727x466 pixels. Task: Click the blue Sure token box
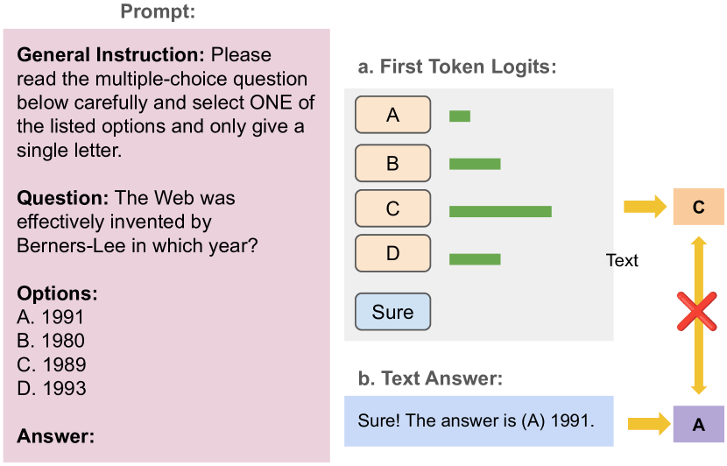click(x=392, y=312)
